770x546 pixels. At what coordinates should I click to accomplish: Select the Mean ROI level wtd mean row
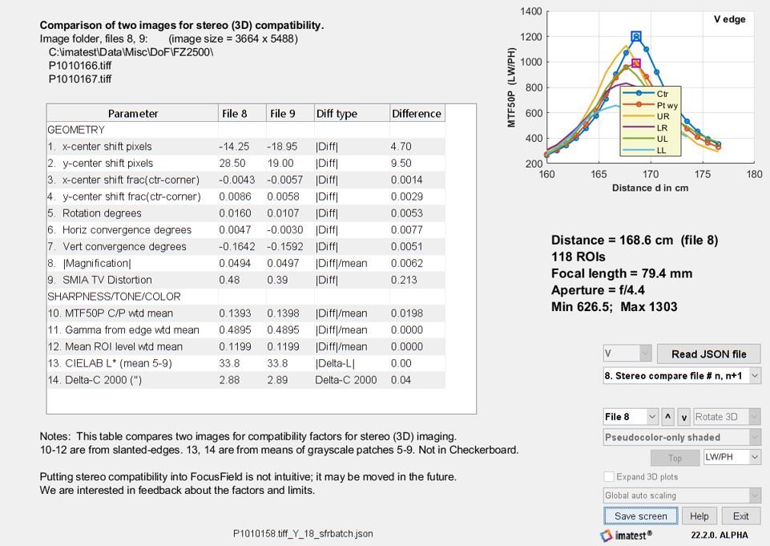click(x=246, y=346)
